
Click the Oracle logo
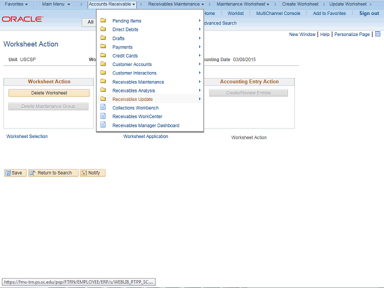[23, 19]
